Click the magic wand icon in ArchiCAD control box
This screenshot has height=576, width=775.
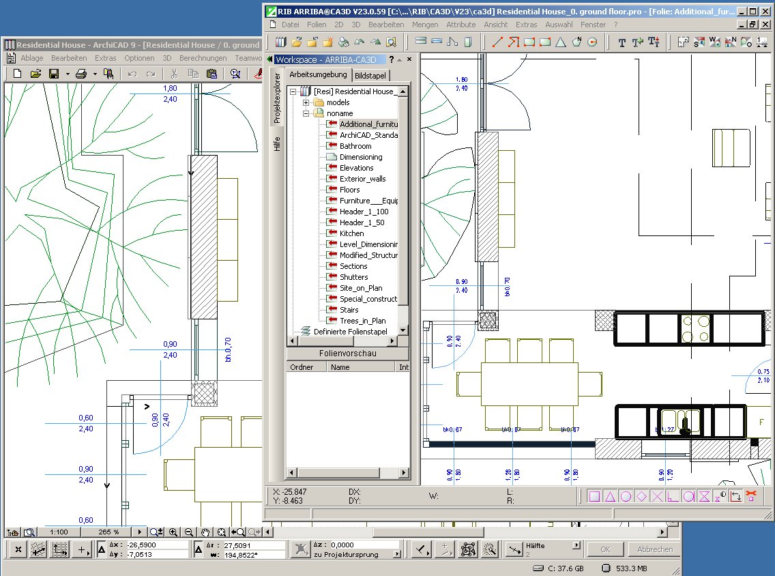coord(490,549)
